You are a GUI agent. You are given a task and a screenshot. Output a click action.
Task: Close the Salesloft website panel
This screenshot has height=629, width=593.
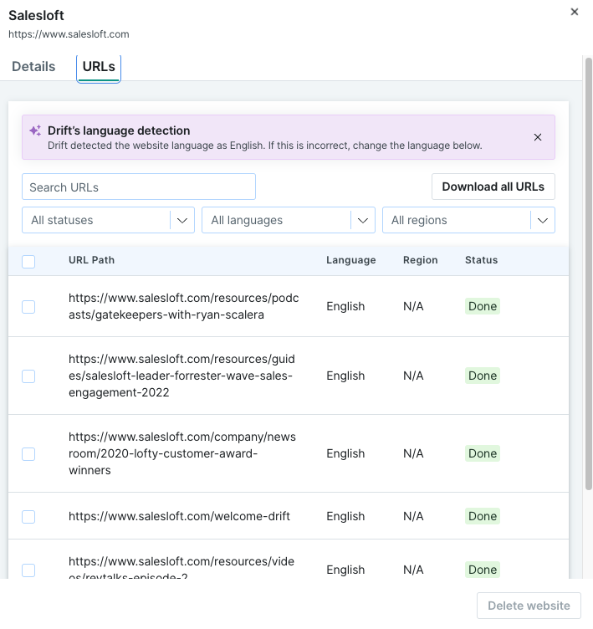pos(574,12)
